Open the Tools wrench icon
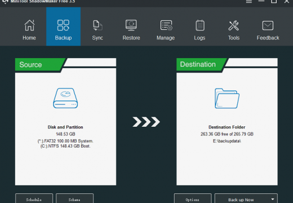Viewport: 293px width, 203px height. [234, 25]
